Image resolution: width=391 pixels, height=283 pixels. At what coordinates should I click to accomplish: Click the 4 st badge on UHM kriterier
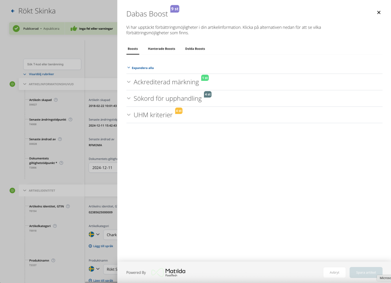pos(179,111)
